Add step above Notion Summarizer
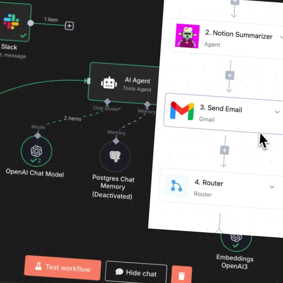 coord(235,2)
